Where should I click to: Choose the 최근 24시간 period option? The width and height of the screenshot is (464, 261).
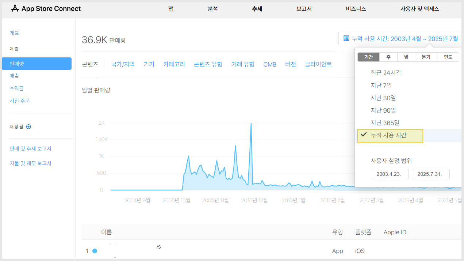(386, 73)
